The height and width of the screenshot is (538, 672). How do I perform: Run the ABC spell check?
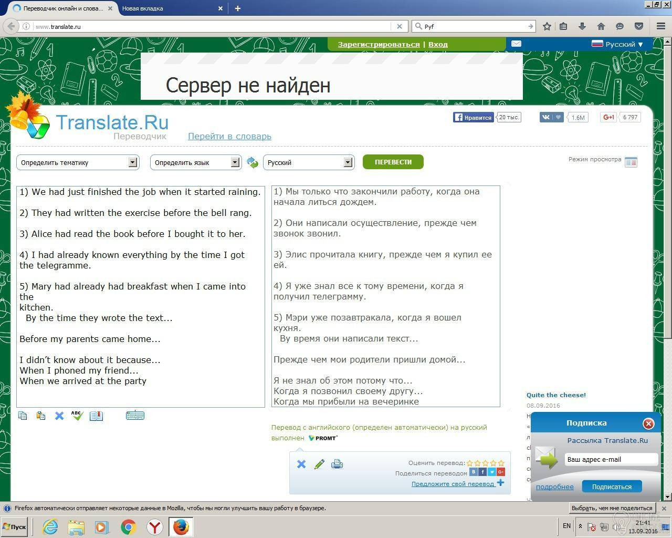pyautogui.click(x=77, y=416)
